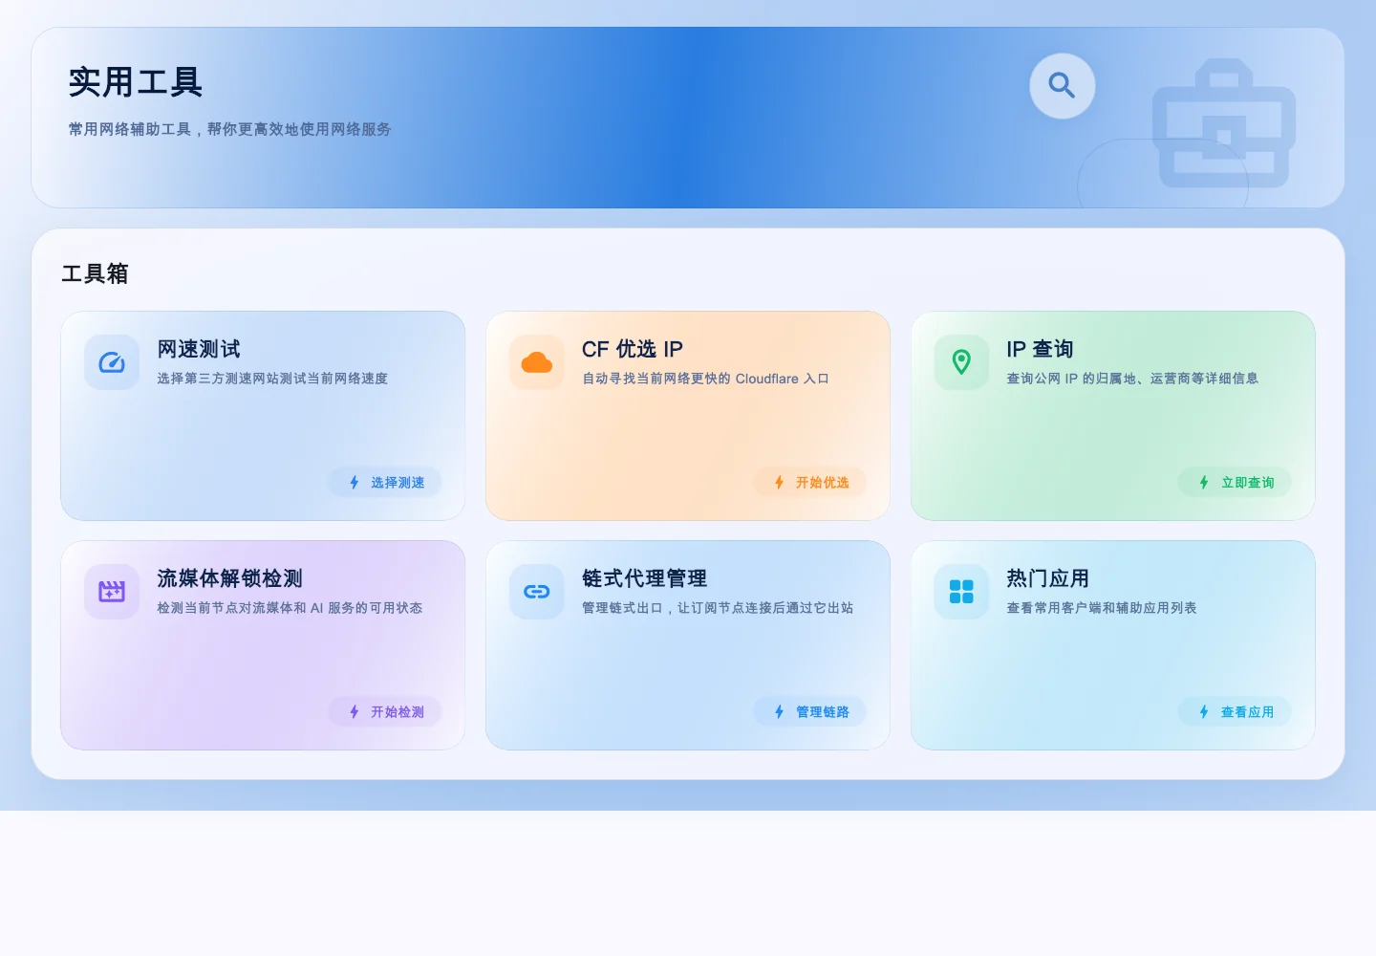Click the 选择测速 button
The image size is (1376, 956).
385,483
